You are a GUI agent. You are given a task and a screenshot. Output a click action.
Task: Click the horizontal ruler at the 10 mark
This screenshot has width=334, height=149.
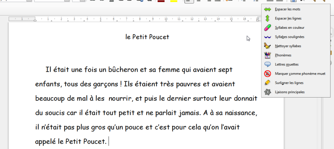166,19
